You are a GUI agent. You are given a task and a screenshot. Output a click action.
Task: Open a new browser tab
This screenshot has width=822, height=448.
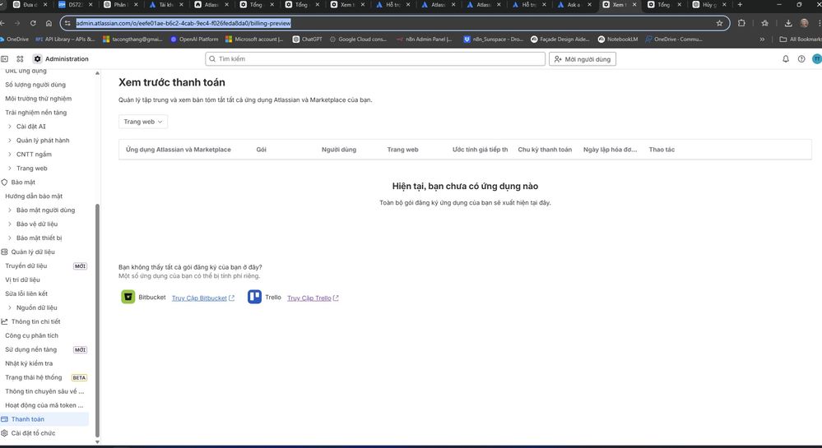tap(740, 5)
